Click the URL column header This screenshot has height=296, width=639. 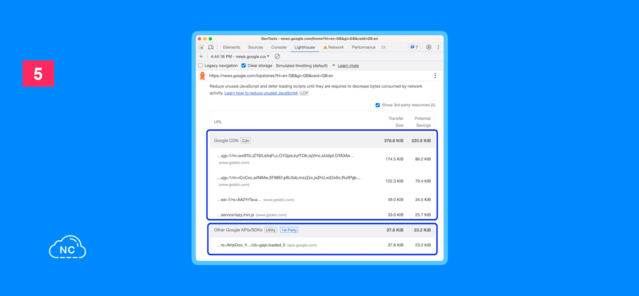click(x=218, y=122)
